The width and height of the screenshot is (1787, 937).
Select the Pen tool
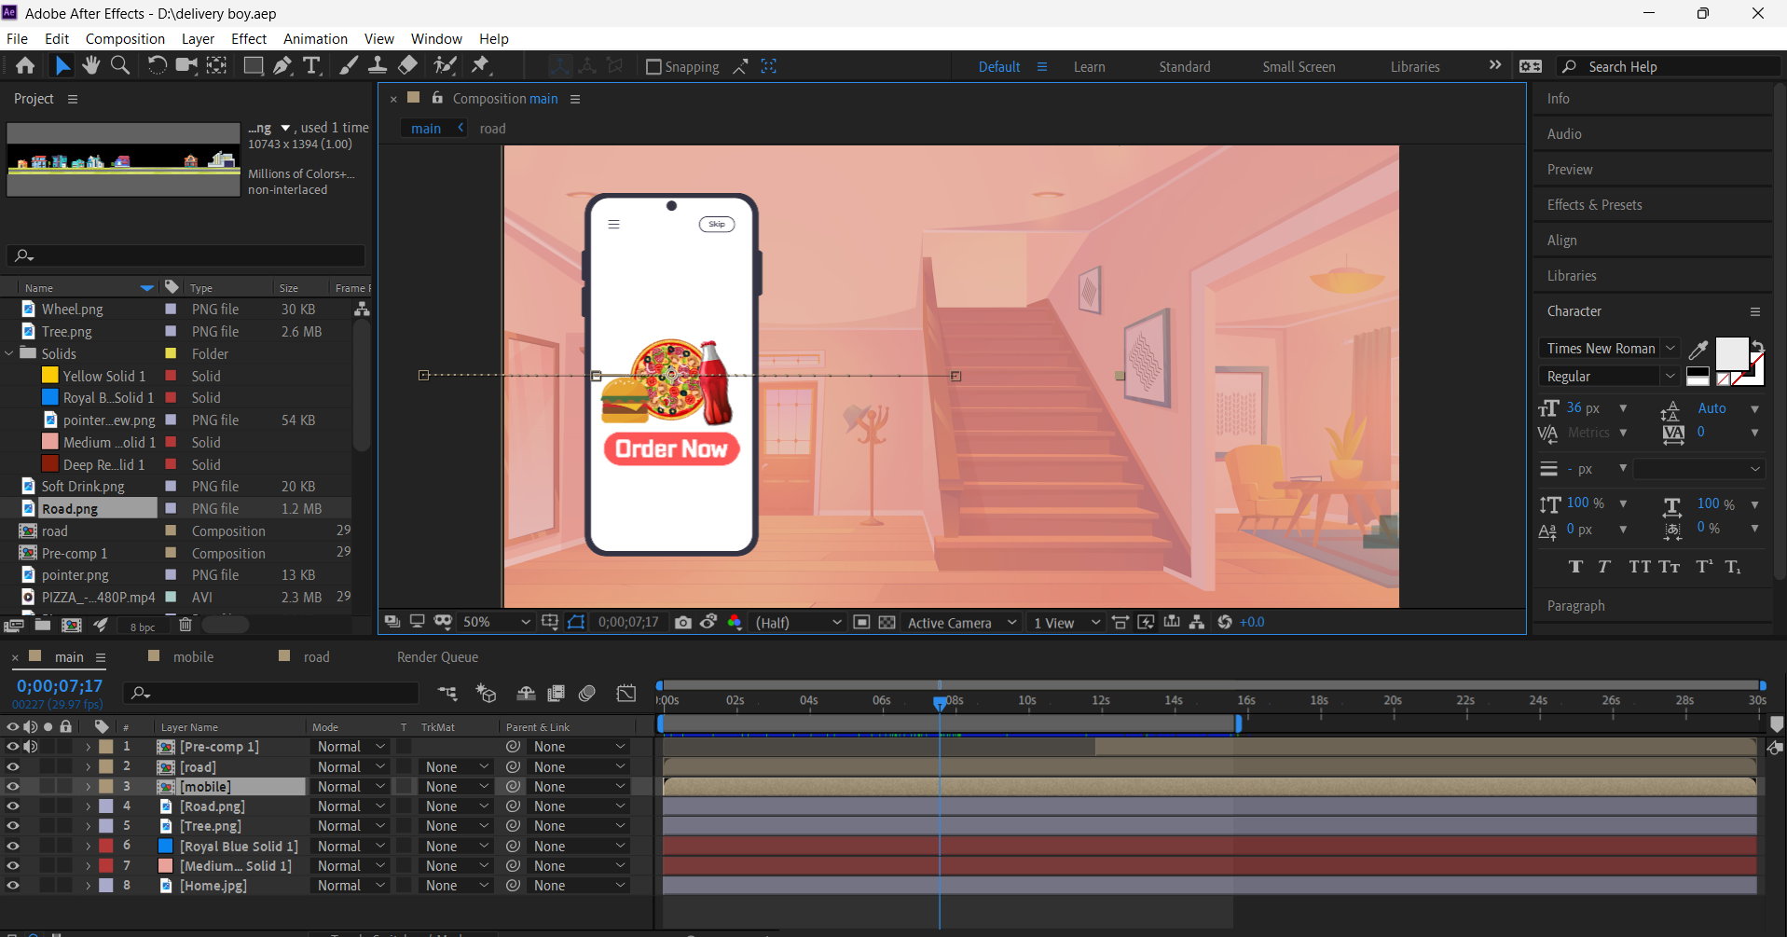(x=282, y=65)
